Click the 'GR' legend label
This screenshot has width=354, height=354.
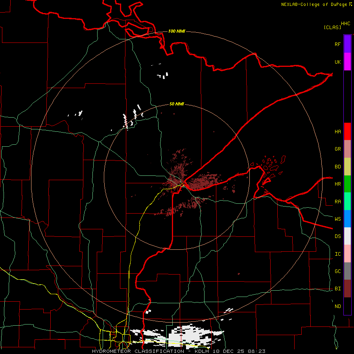[x=337, y=149]
